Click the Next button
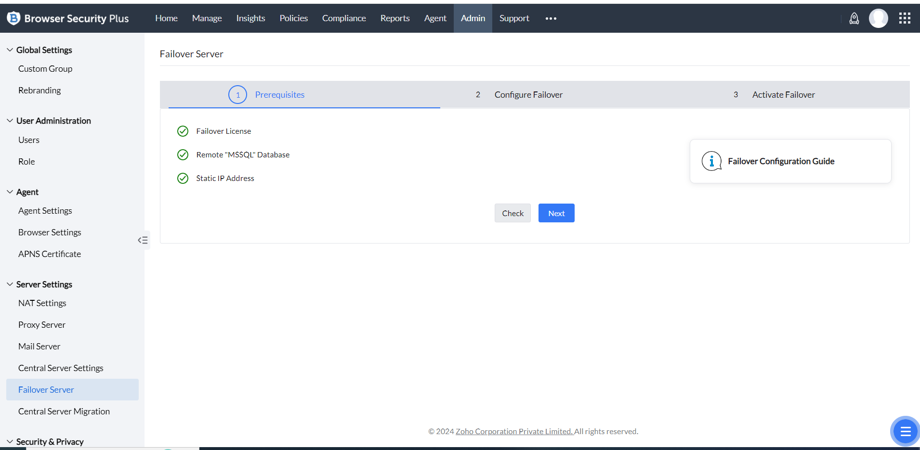The width and height of the screenshot is (920, 450). (556, 213)
